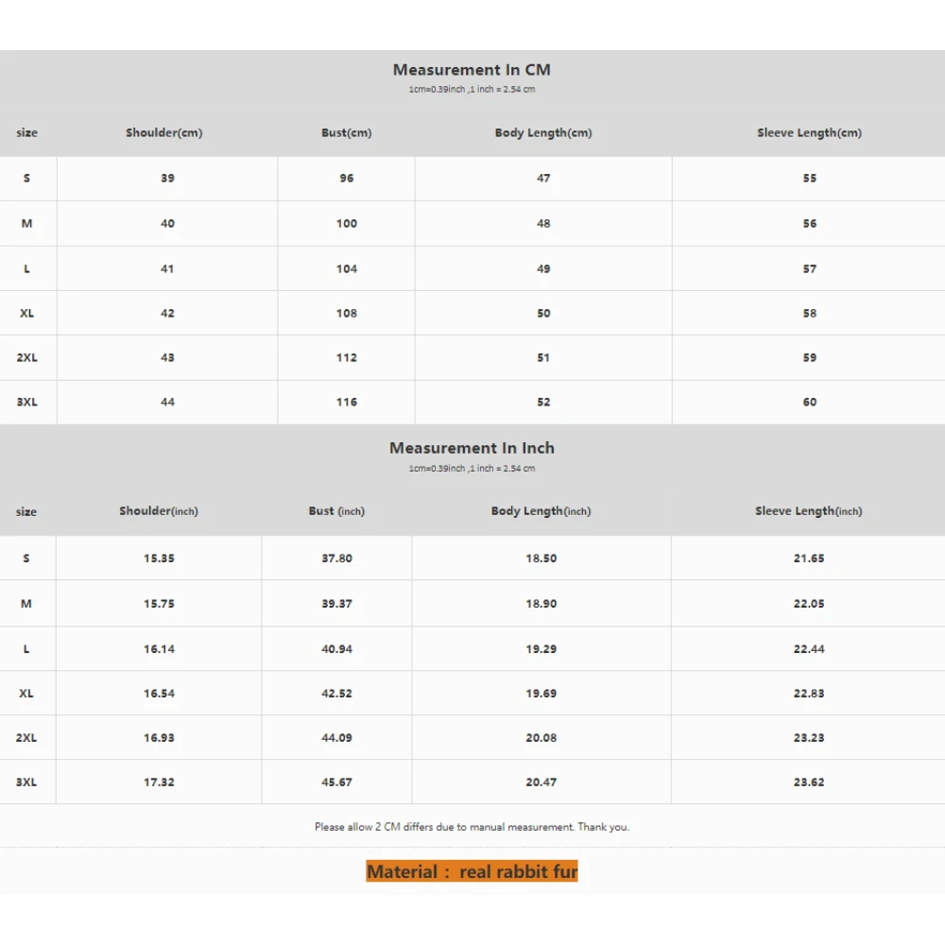Select the Bust(cm) column header

pos(346,133)
